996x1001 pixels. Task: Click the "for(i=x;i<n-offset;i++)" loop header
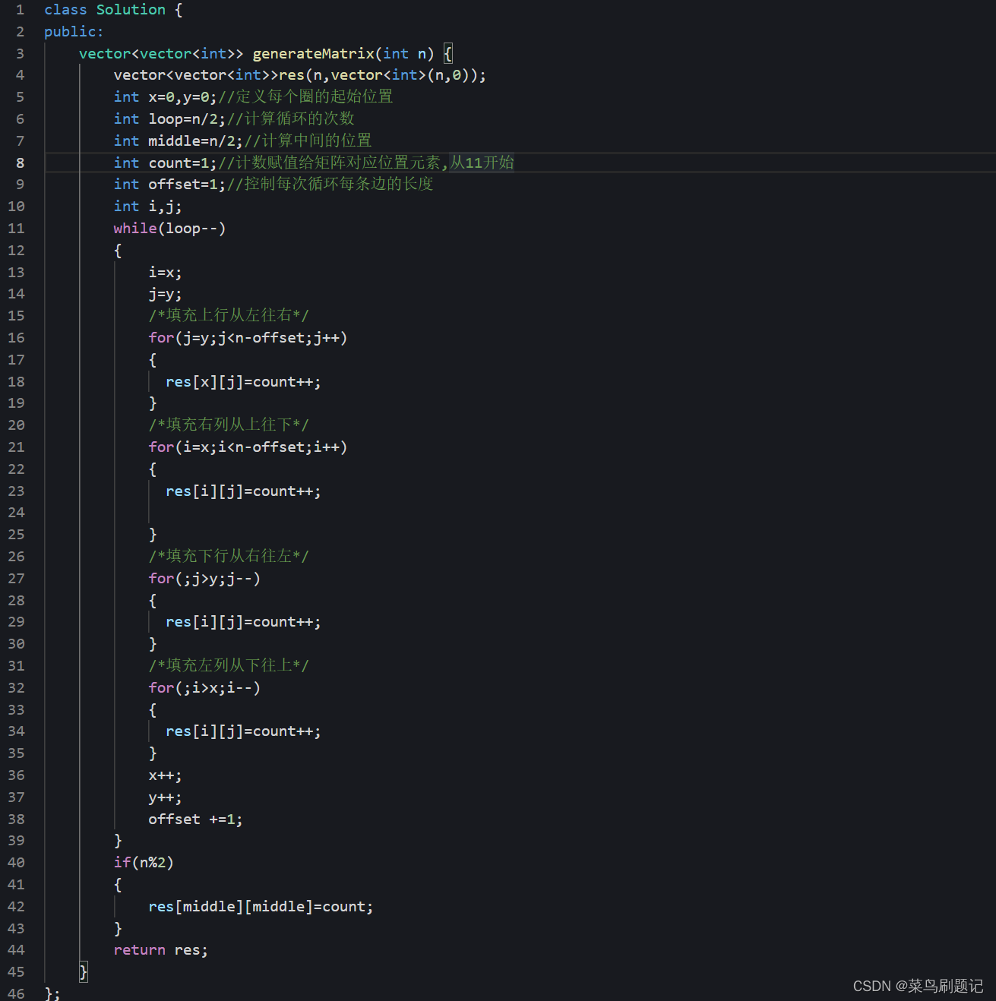248,447
